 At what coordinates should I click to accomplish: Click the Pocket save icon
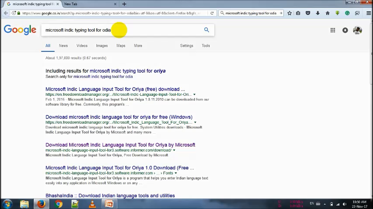308,13
